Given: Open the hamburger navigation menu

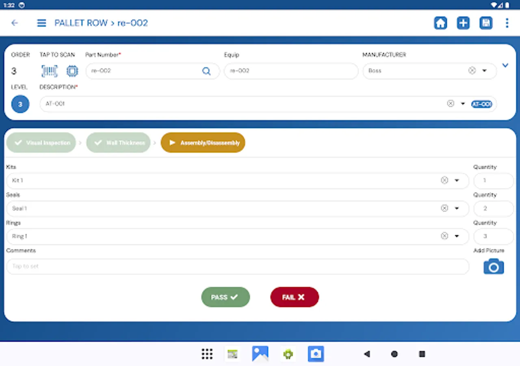Looking at the screenshot, I should 41,23.
